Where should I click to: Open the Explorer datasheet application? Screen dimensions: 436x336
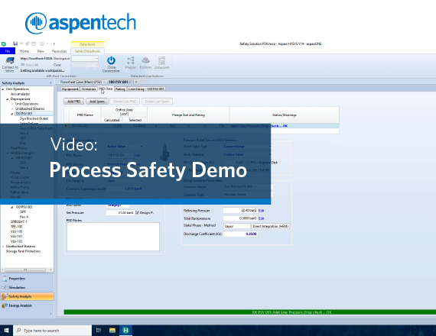point(145,63)
